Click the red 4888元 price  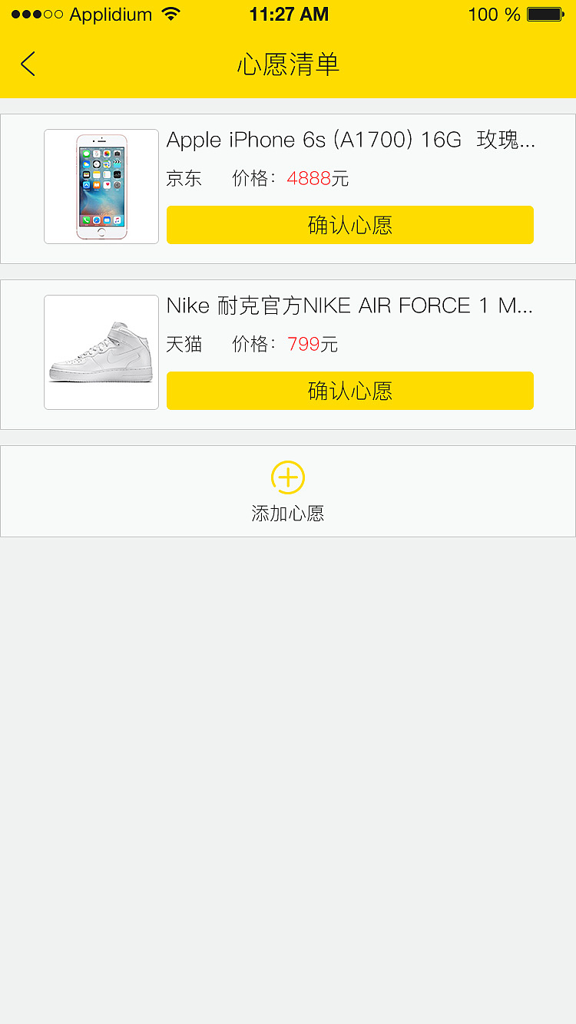point(317,179)
